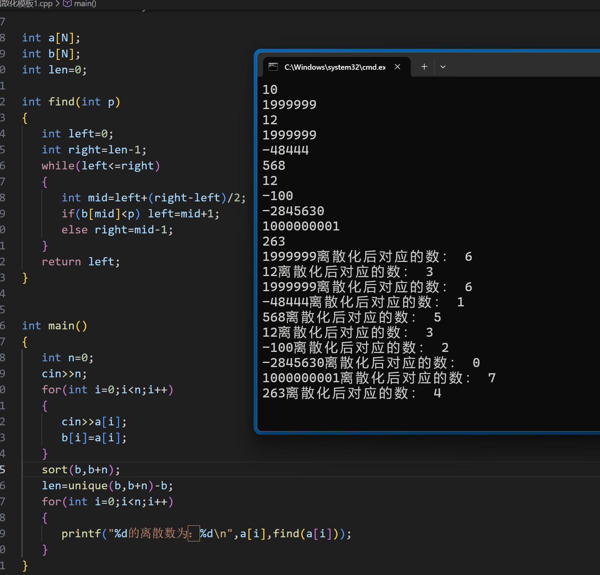The image size is (600, 575).
Task: Click the 'int find(int p)' function signature
Action: [71, 102]
